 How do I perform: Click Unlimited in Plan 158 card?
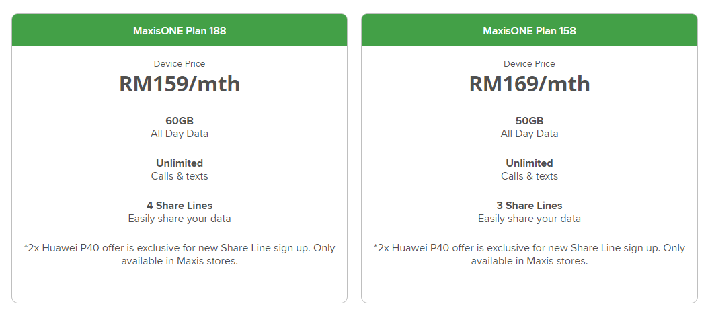[529, 163]
